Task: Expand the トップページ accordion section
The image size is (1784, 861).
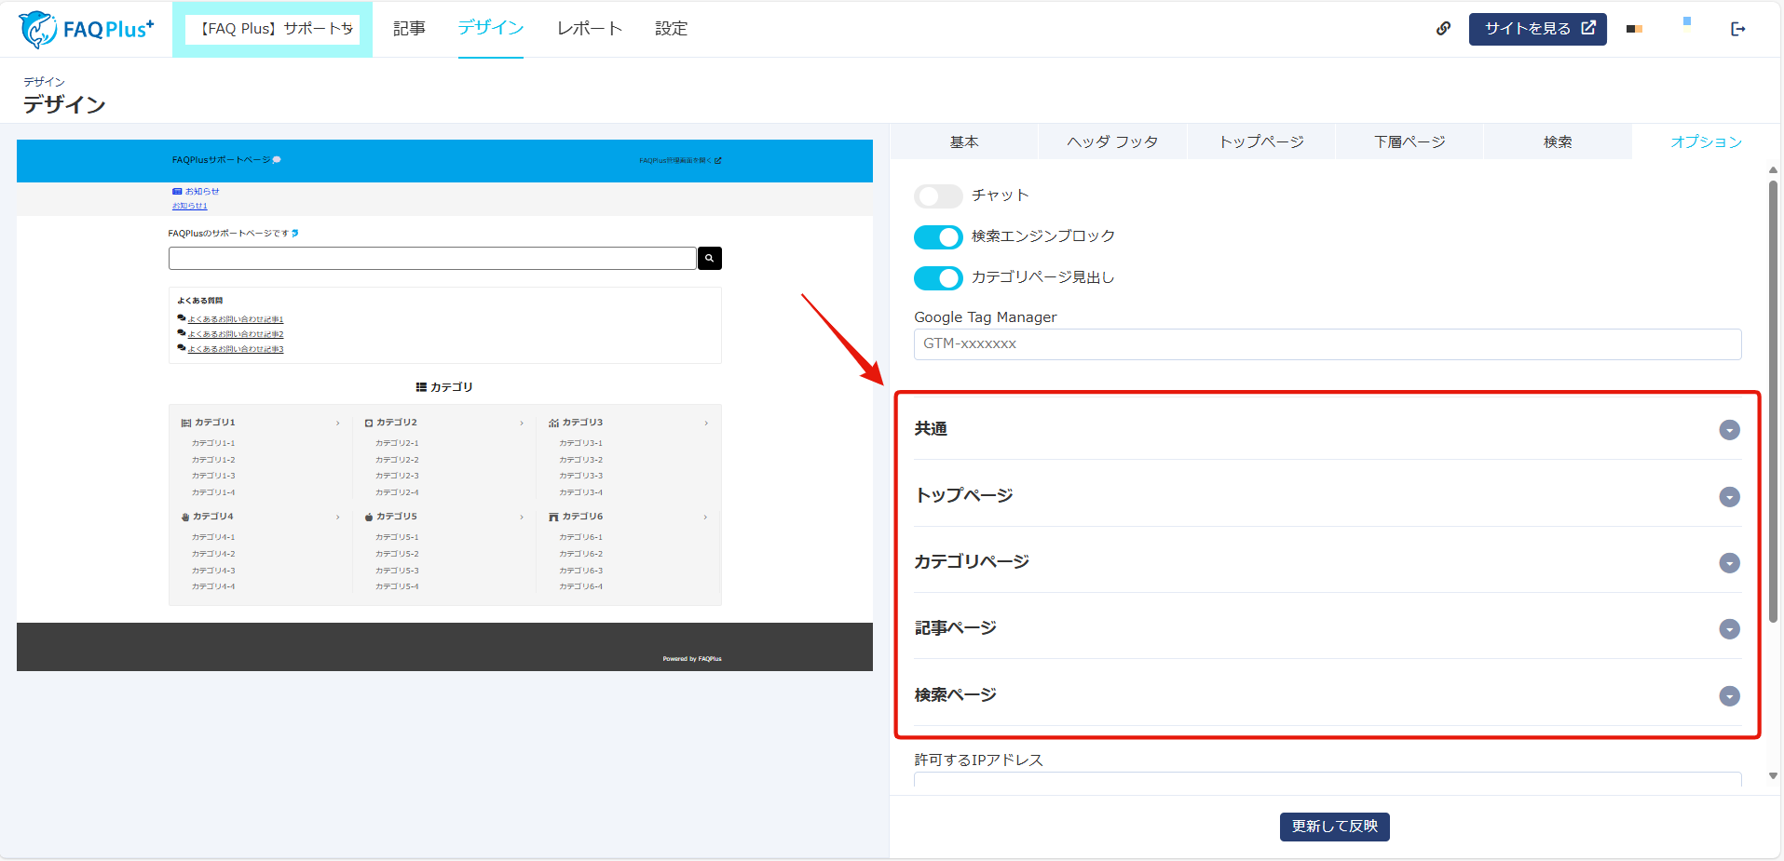Action: coord(1729,497)
